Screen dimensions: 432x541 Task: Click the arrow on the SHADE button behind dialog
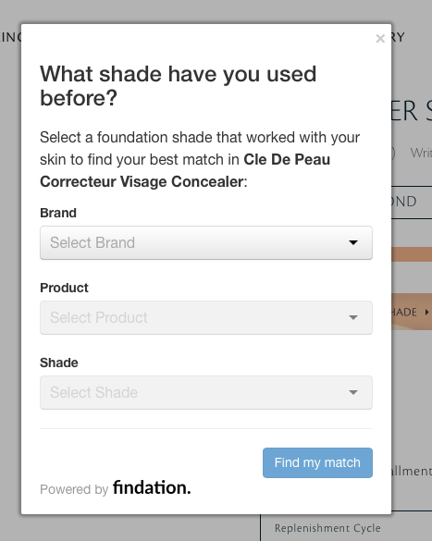426,312
